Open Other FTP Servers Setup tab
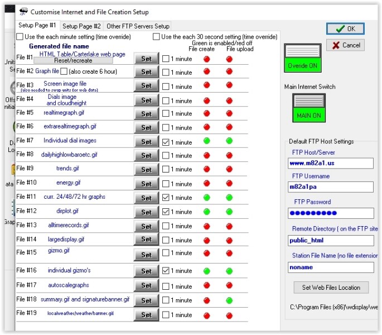This screenshot has height=335, width=382. pos(138,26)
